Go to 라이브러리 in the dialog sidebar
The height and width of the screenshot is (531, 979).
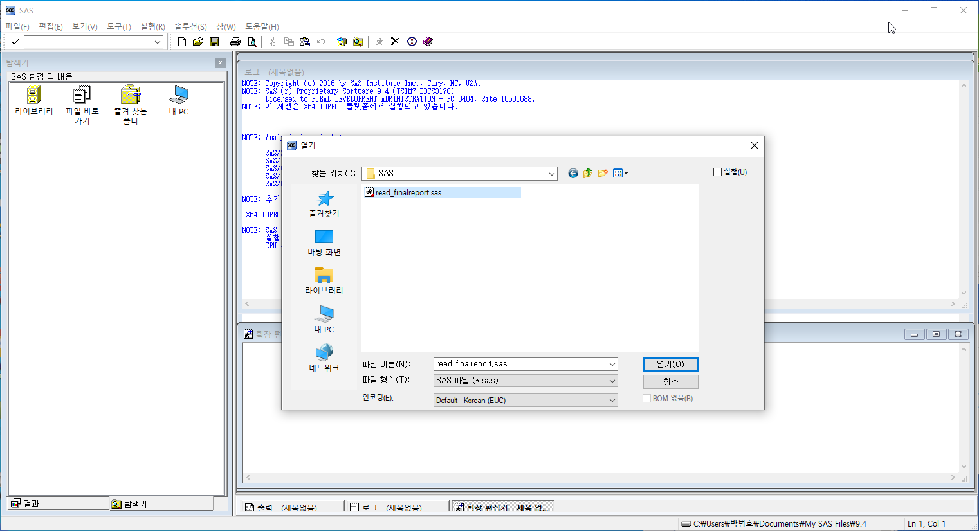point(324,282)
